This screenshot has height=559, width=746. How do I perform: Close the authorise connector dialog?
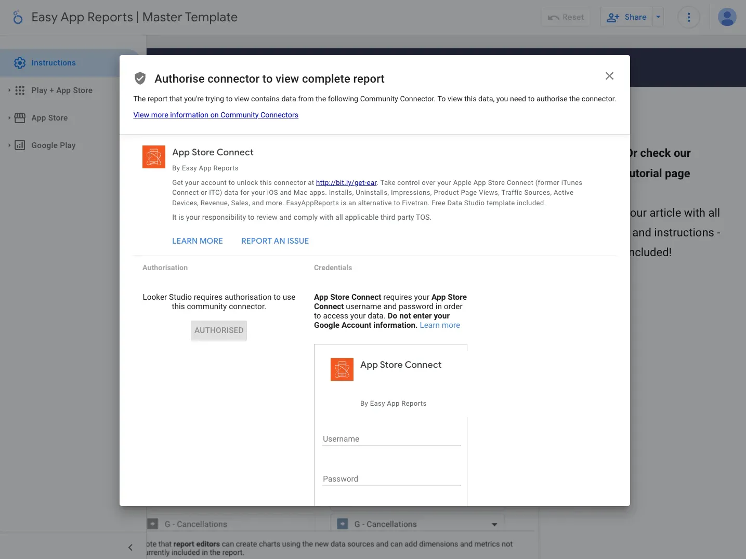click(610, 76)
